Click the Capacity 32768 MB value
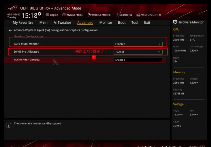 pos(179,94)
